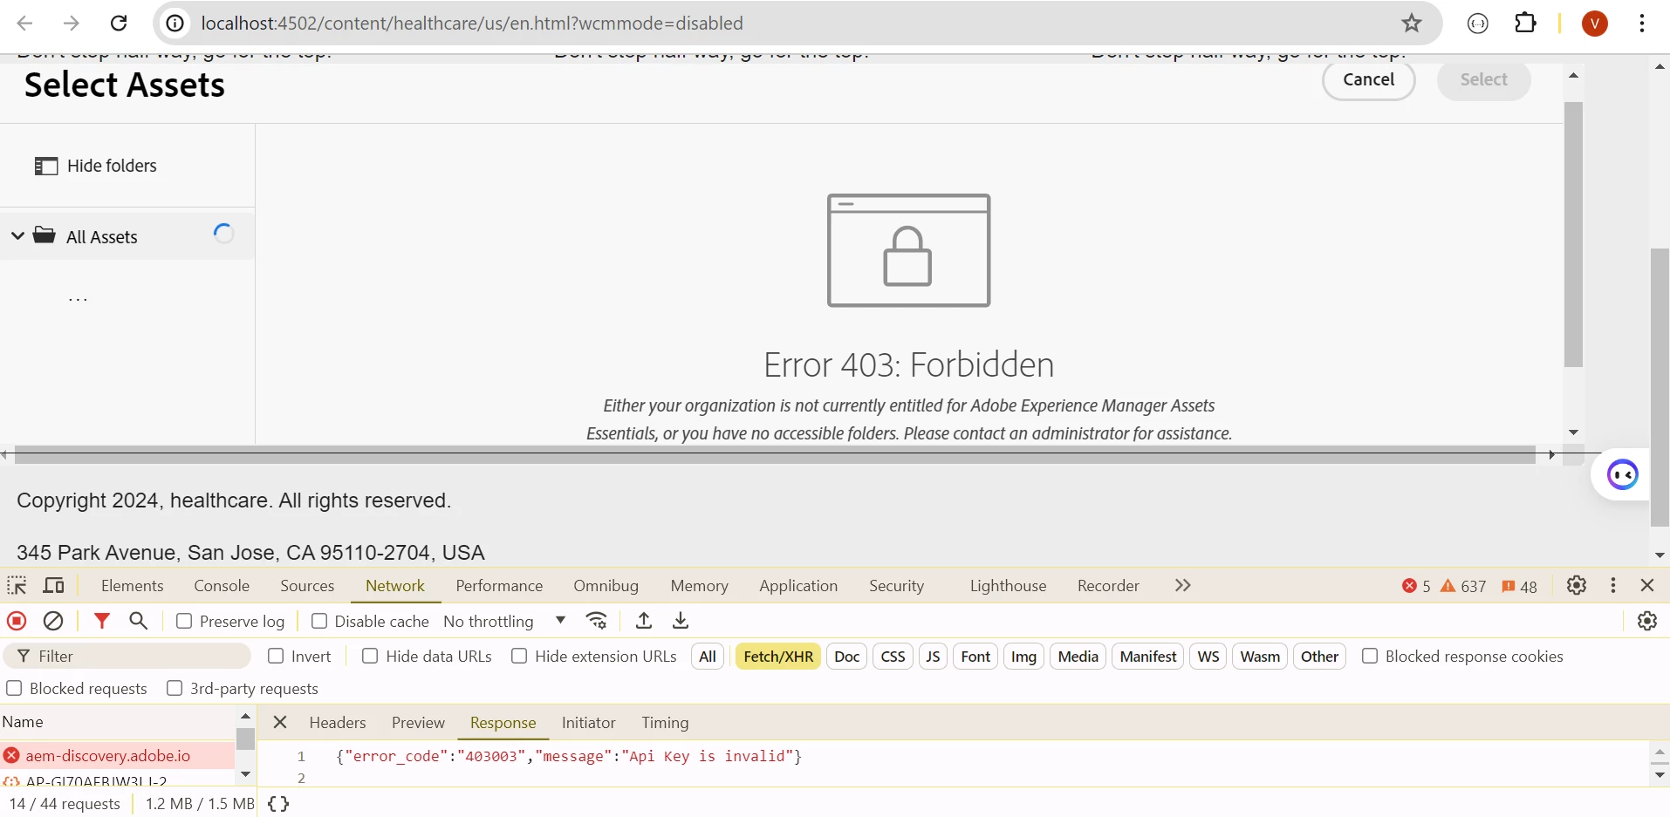Open the profile avatar V

(x=1595, y=24)
